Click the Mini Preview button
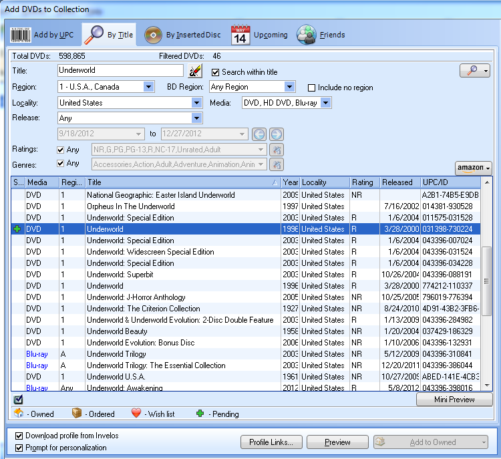This screenshot has height=459, width=501. [454, 400]
